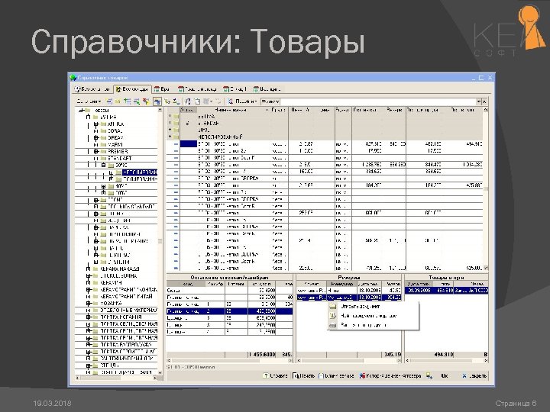Click the Закрыть button
The image size is (550, 412).
tap(474, 375)
